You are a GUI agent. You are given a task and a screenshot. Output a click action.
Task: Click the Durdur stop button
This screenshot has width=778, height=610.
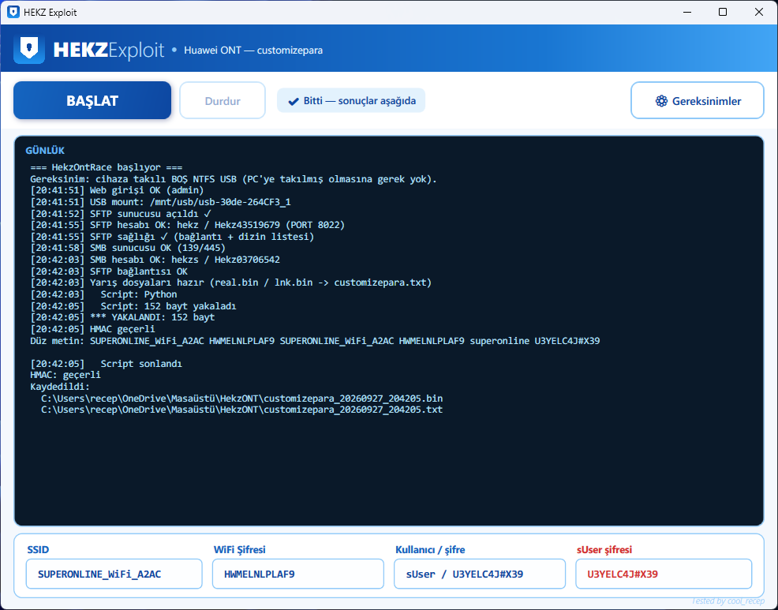pos(223,101)
